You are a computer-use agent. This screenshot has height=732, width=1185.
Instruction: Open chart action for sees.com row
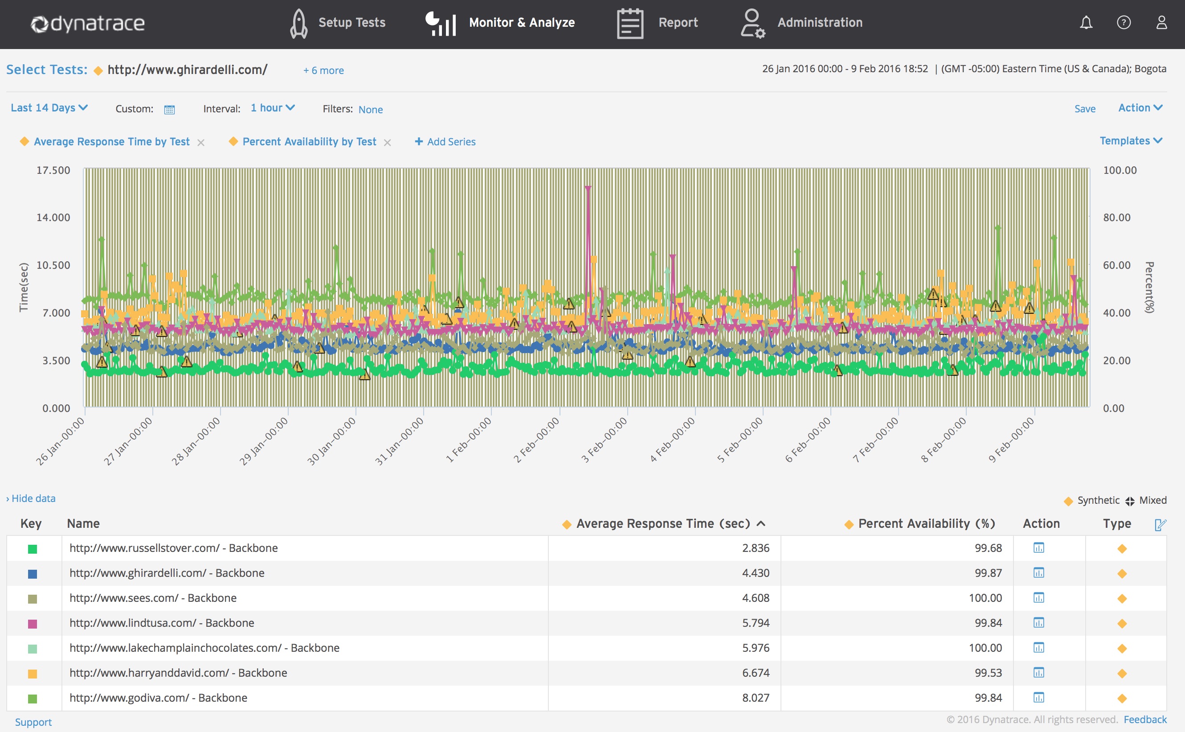click(x=1038, y=598)
